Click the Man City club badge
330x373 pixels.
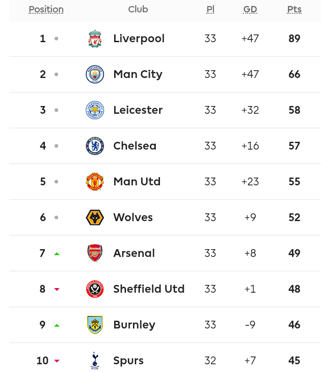pyautogui.click(x=95, y=74)
